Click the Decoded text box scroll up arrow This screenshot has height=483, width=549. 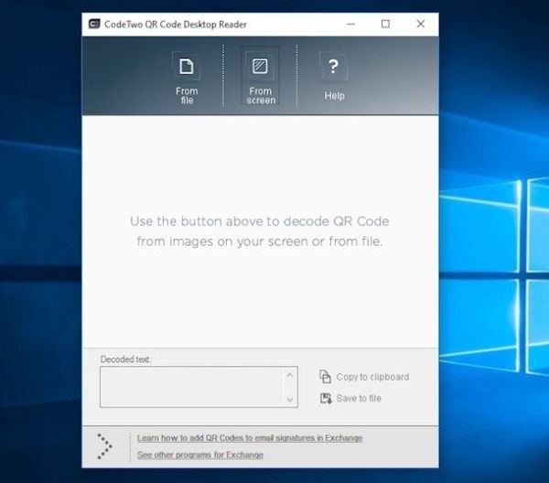pyautogui.click(x=291, y=374)
